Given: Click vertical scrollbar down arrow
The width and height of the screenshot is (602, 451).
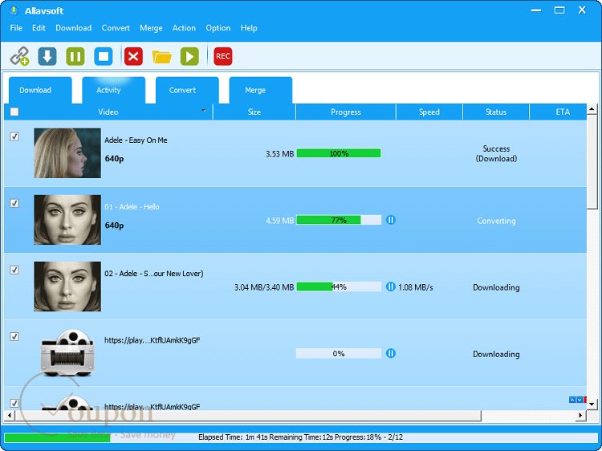Looking at the screenshot, I should click(592, 404).
